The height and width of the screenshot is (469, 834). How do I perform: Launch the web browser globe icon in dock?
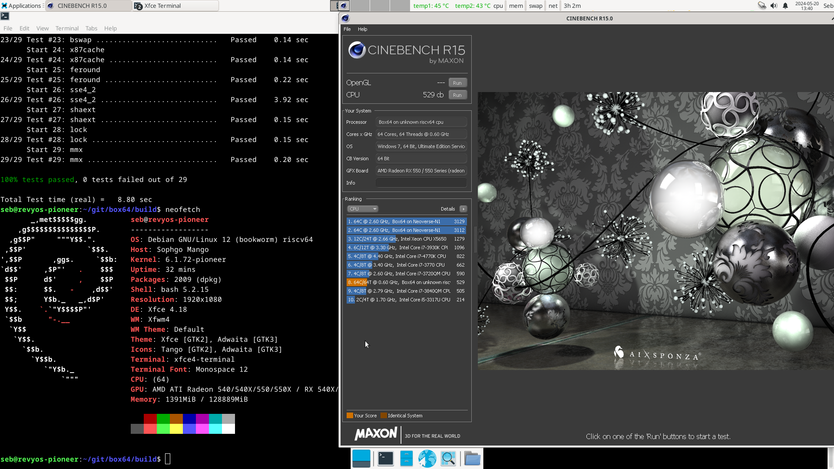(x=427, y=458)
